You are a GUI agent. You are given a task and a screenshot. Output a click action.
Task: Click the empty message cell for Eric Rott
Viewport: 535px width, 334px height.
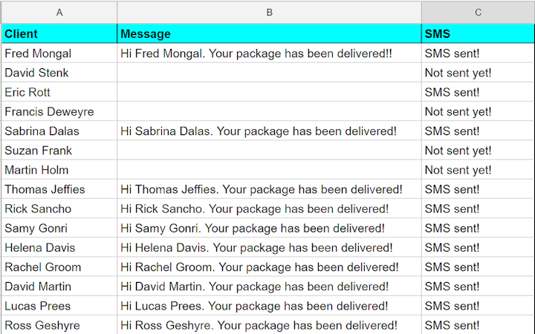(x=269, y=92)
